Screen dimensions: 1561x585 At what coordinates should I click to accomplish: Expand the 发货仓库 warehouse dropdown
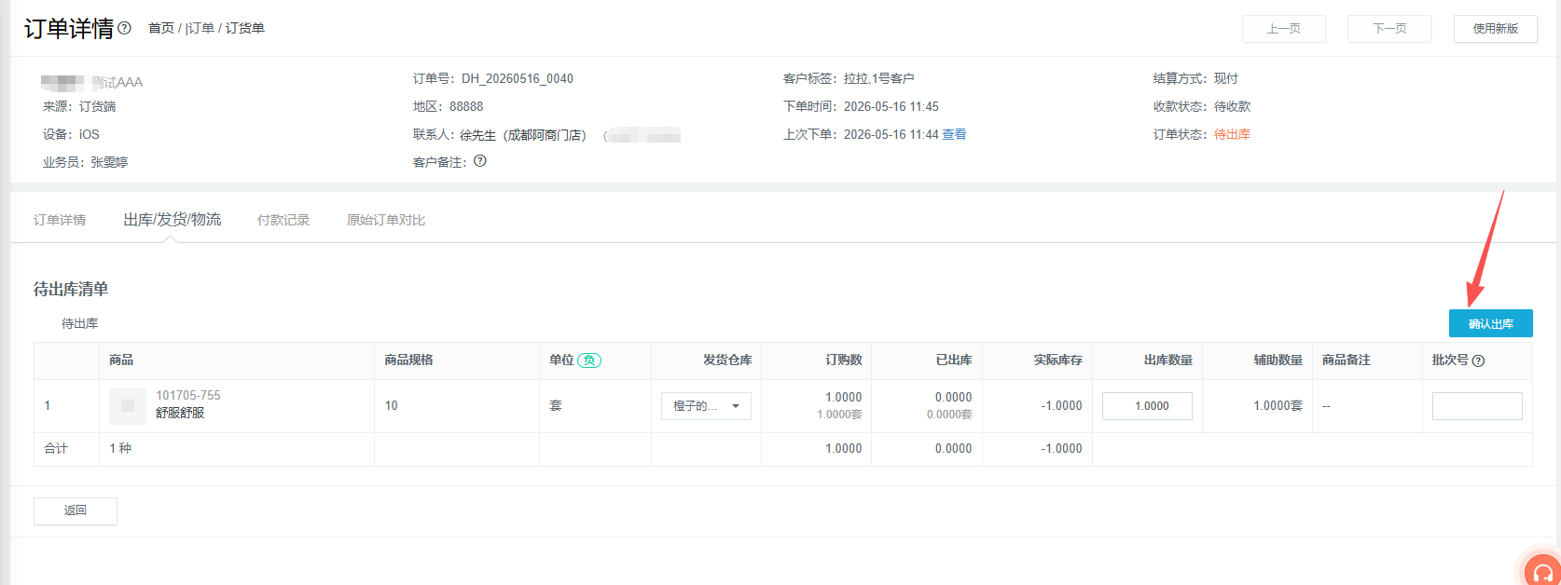click(x=706, y=406)
